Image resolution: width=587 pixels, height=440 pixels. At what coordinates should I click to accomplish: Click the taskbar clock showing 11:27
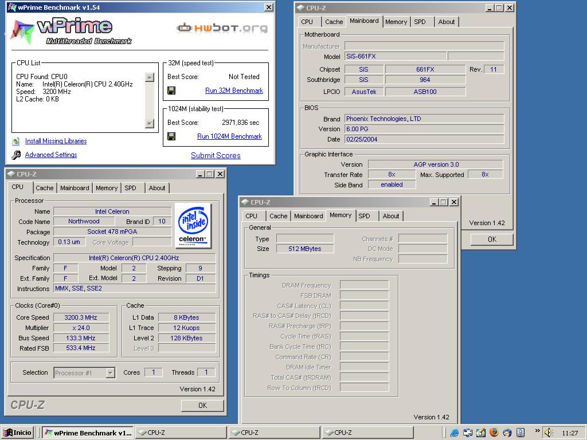pyautogui.click(x=570, y=433)
